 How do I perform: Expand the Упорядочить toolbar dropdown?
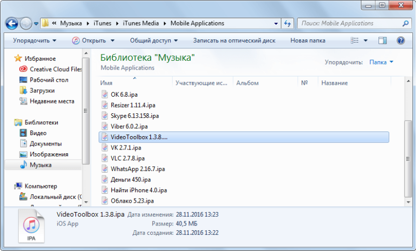pyautogui.click(x=35, y=41)
